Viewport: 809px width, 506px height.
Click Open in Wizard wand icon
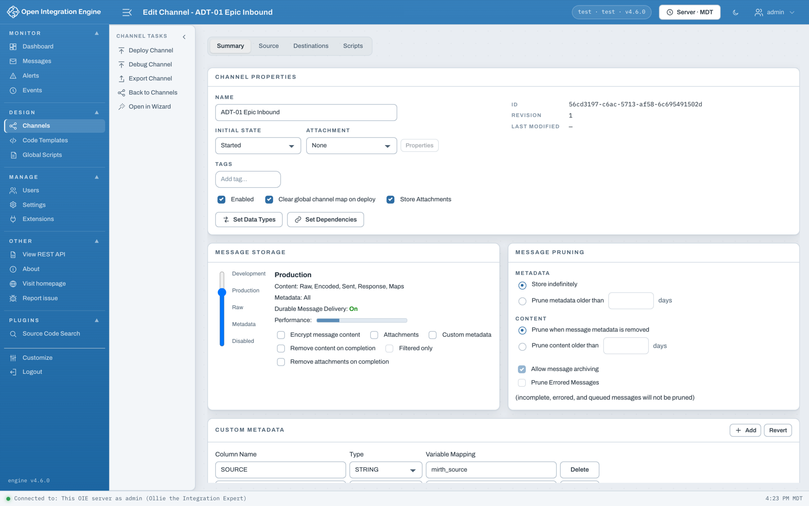(121, 107)
